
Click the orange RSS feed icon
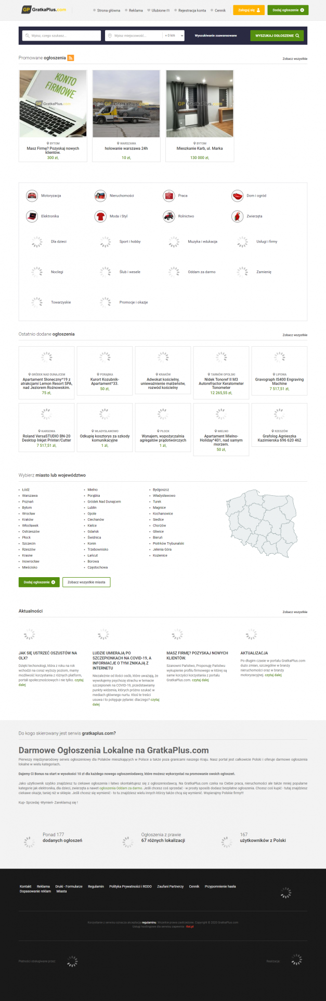tap(71, 58)
